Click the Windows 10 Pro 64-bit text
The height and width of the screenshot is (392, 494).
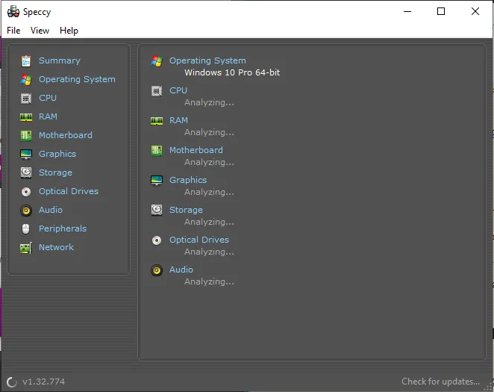(x=232, y=72)
